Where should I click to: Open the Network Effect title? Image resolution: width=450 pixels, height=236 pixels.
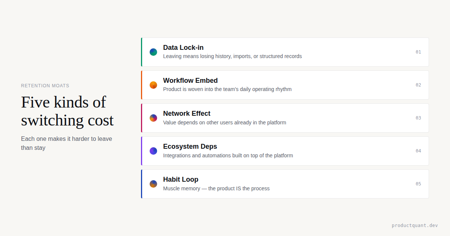click(x=187, y=114)
